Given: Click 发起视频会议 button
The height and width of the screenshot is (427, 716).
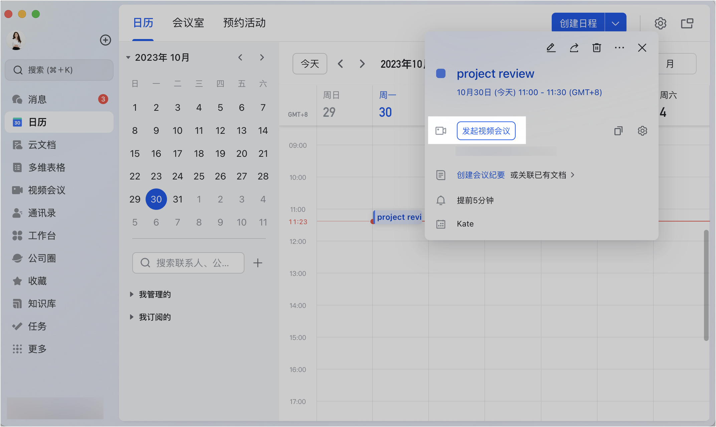Looking at the screenshot, I should point(486,131).
